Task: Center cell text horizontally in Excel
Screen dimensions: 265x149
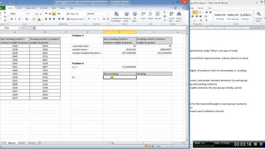Action: tap(50, 19)
